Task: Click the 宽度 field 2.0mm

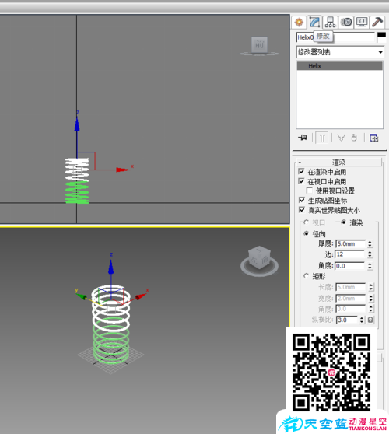Action: coord(351,299)
